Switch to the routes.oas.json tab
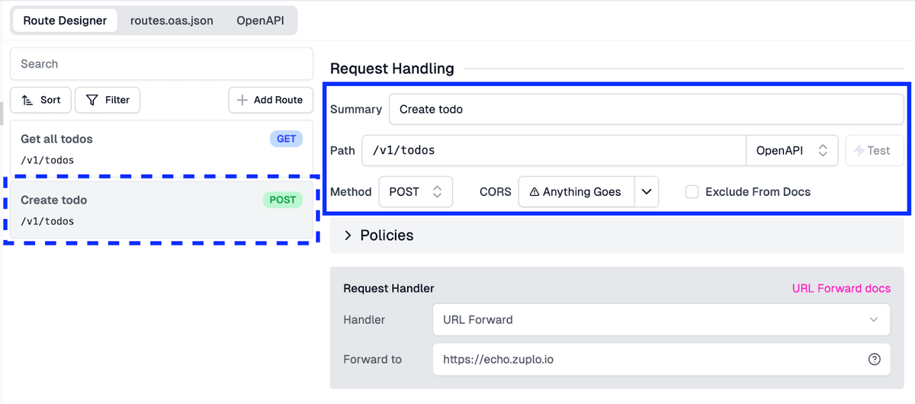Viewport: 915px width, 404px height. (x=172, y=21)
